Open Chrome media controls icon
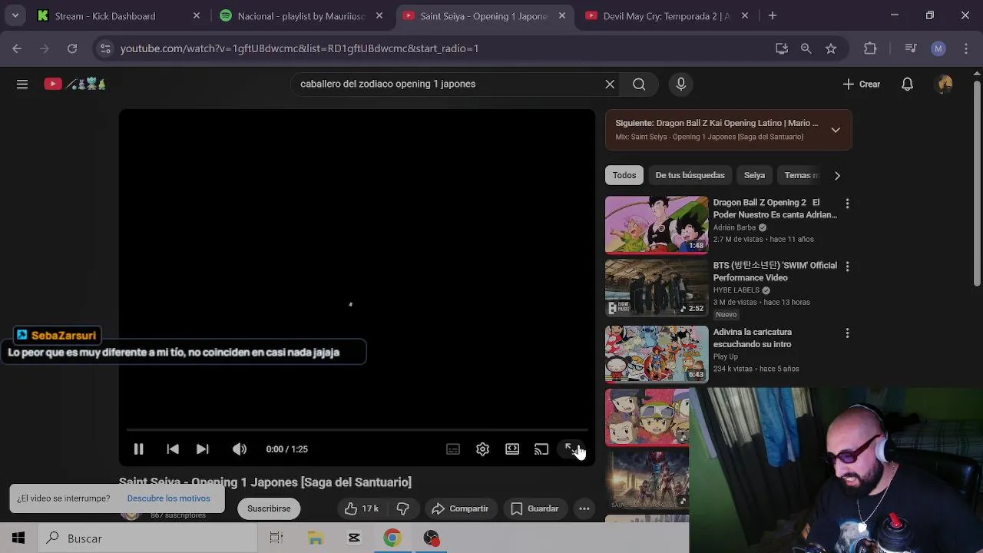Image resolution: width=983 pixels, height=553 pixels. (x=911, y=48)
